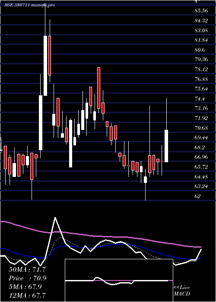The image size is (216, 302).
Task: Click the 12MA : 67.7 readout
Action: (27, 295)
